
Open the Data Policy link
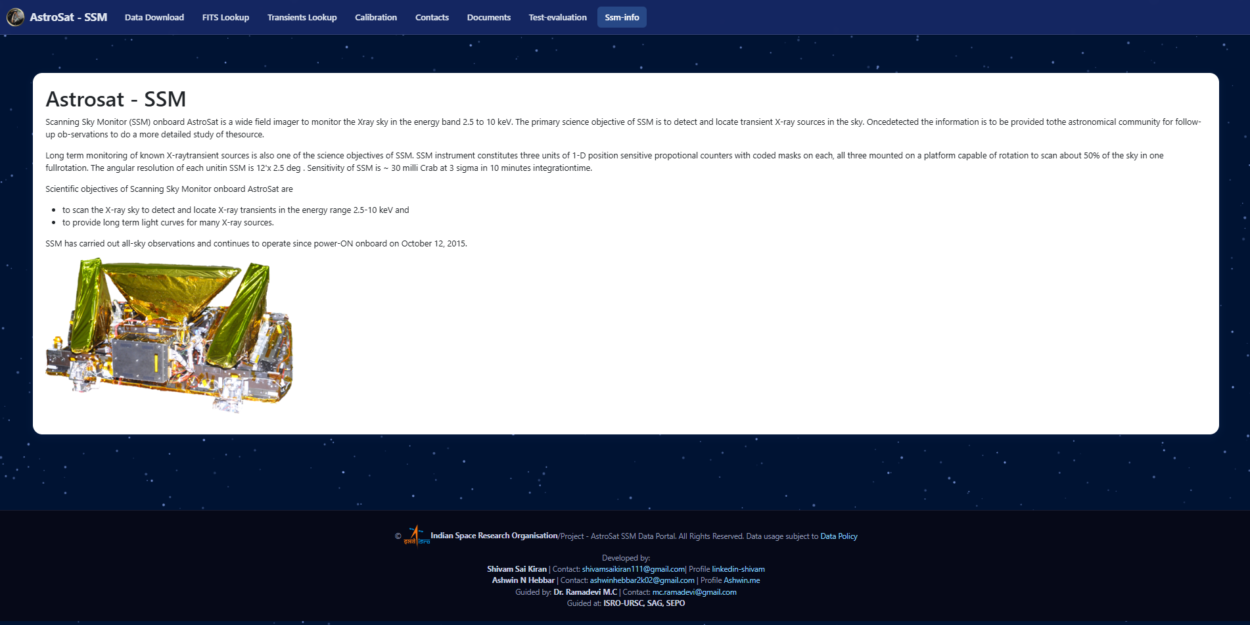click(x=839, y=536)
